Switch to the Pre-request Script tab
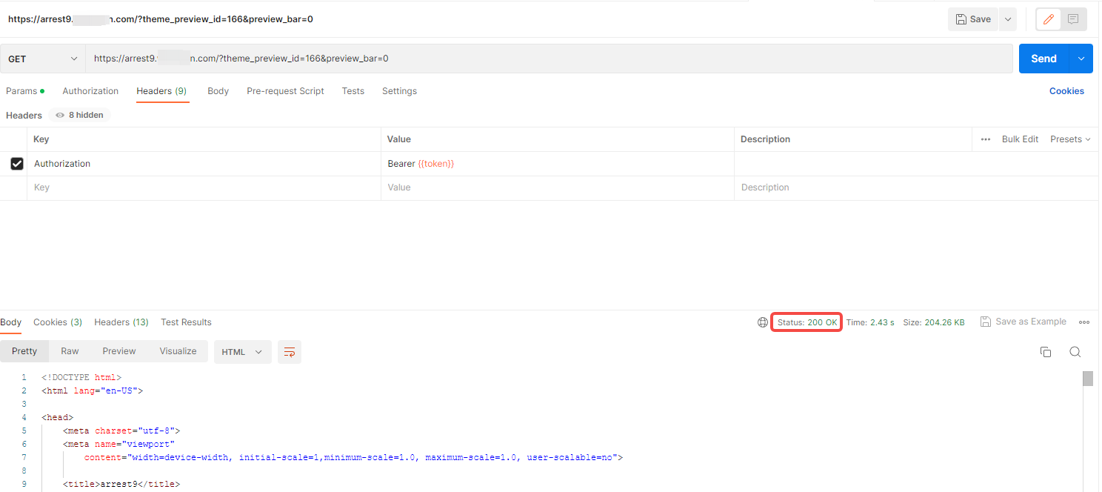 [x=285, y=91]
